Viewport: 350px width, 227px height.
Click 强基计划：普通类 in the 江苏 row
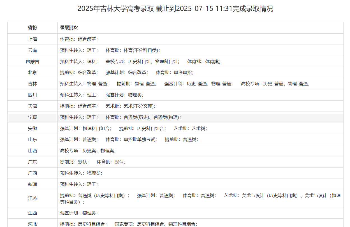click(x=156, y=196)
